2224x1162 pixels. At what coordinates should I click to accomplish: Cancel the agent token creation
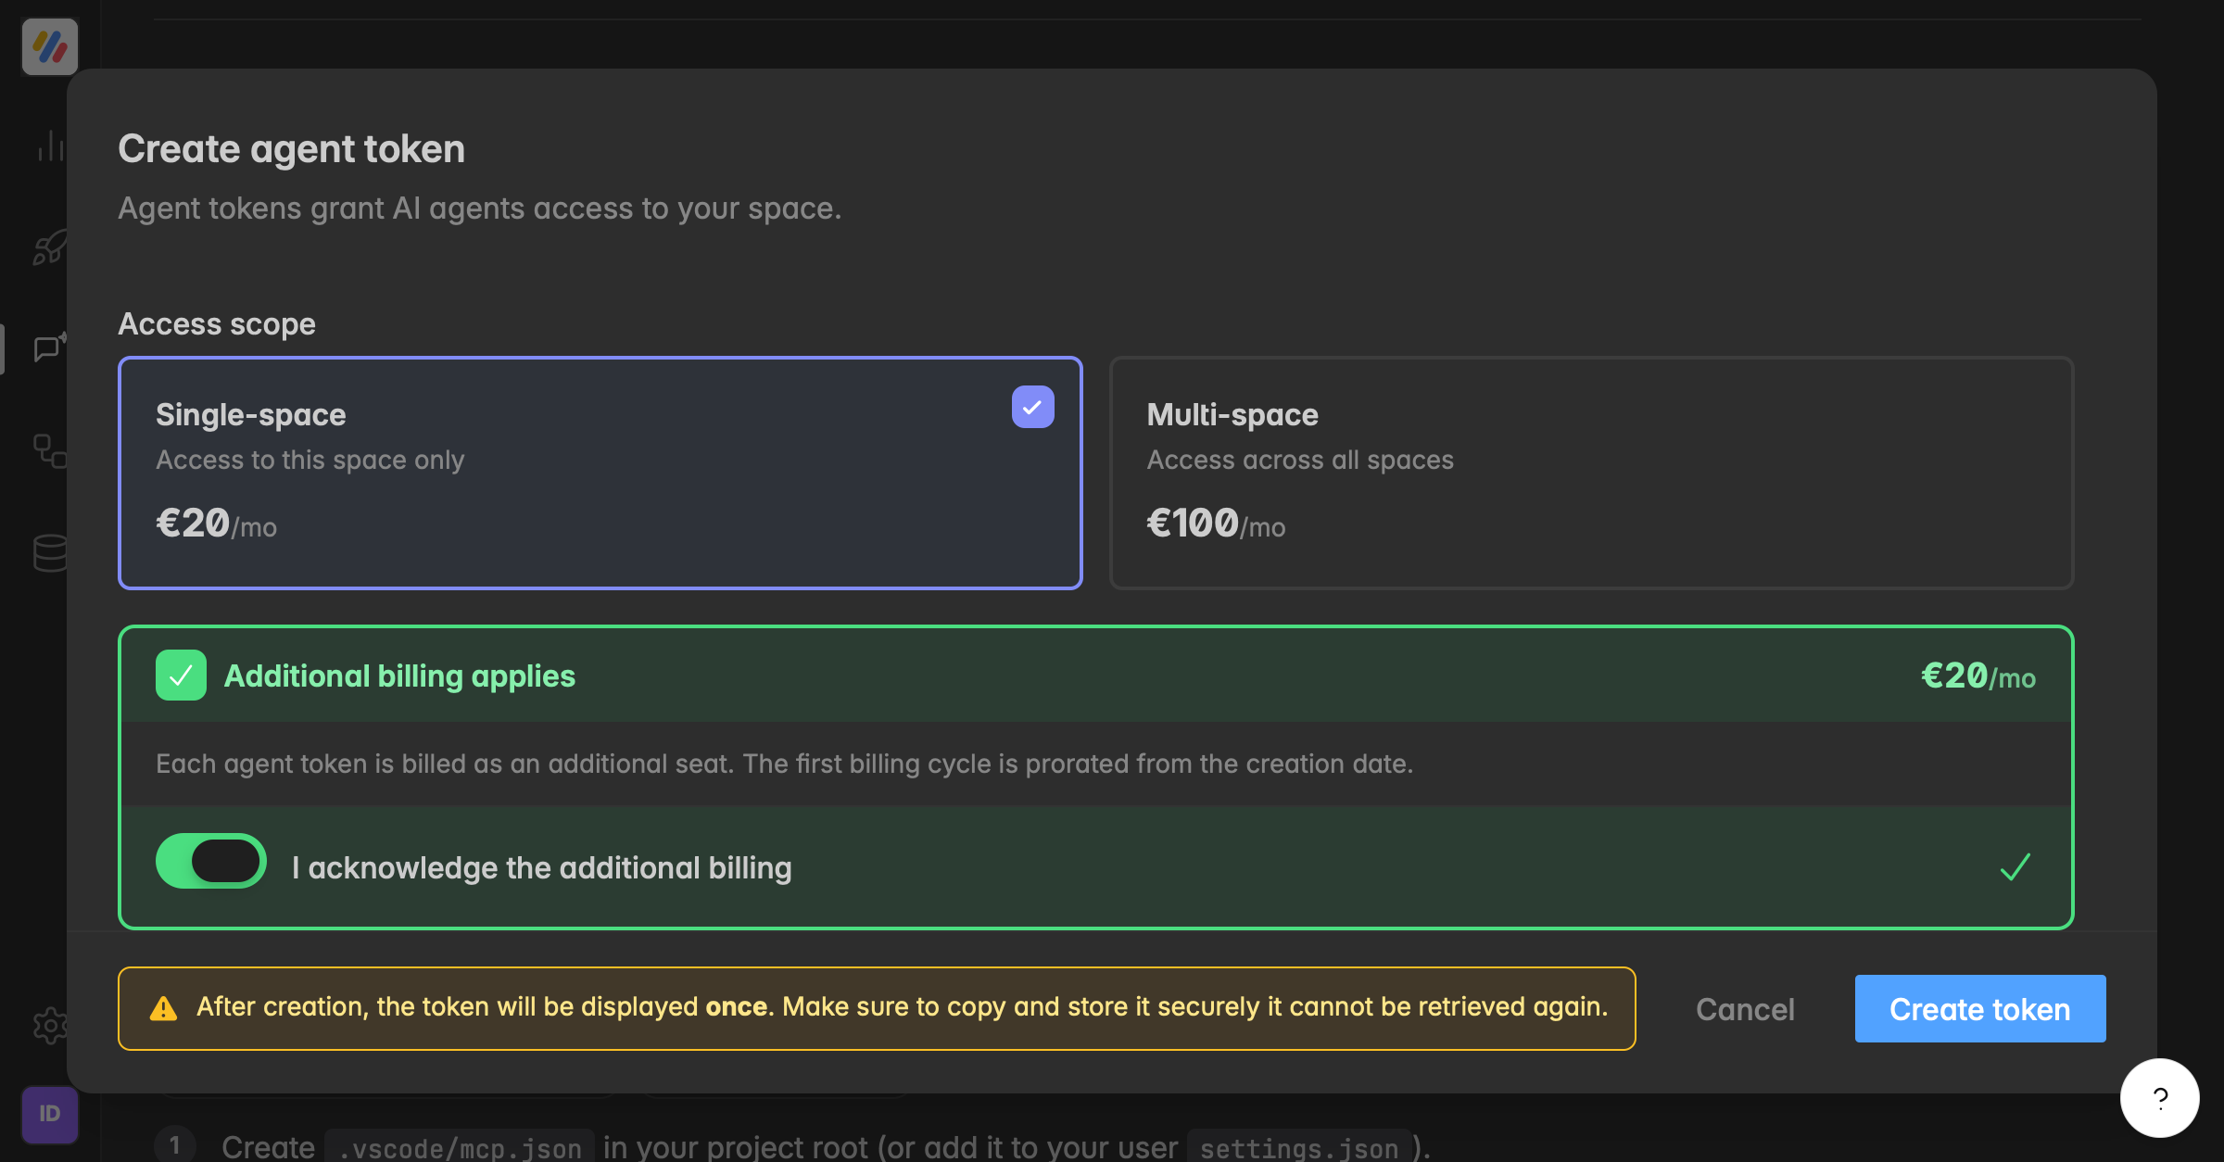click(x=1745, y=1009)
